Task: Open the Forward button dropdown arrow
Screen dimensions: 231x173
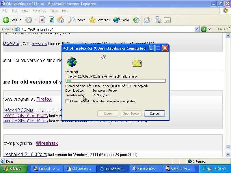Action: 35,20
